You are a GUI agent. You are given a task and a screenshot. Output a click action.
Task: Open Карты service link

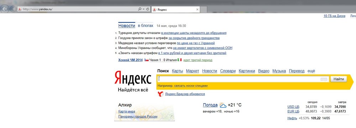pos(178,71)
